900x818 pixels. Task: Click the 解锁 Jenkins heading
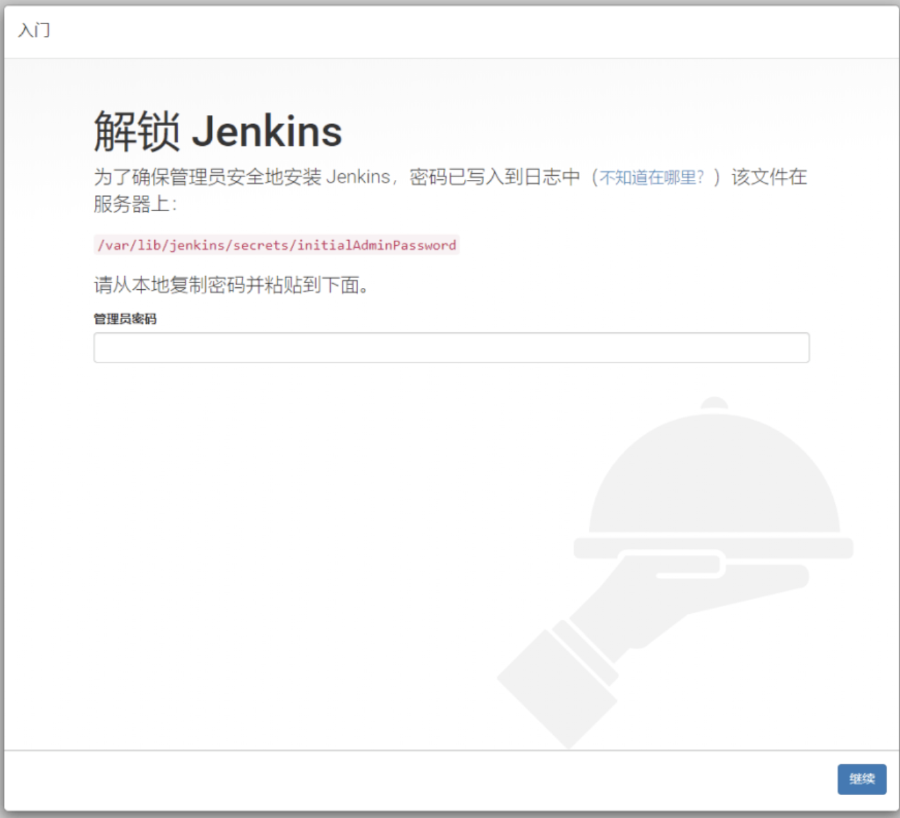[218, 131]
